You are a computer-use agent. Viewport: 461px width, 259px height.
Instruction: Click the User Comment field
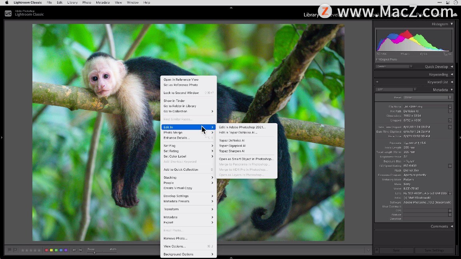click(427, 207)
